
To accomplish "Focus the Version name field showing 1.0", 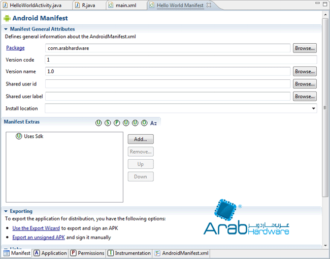I will click(x=168, y=72).
